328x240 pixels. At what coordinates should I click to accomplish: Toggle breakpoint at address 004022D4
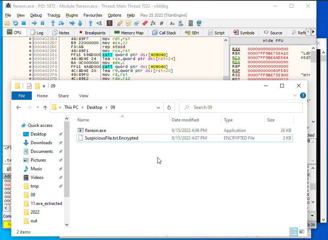point(30,39)
